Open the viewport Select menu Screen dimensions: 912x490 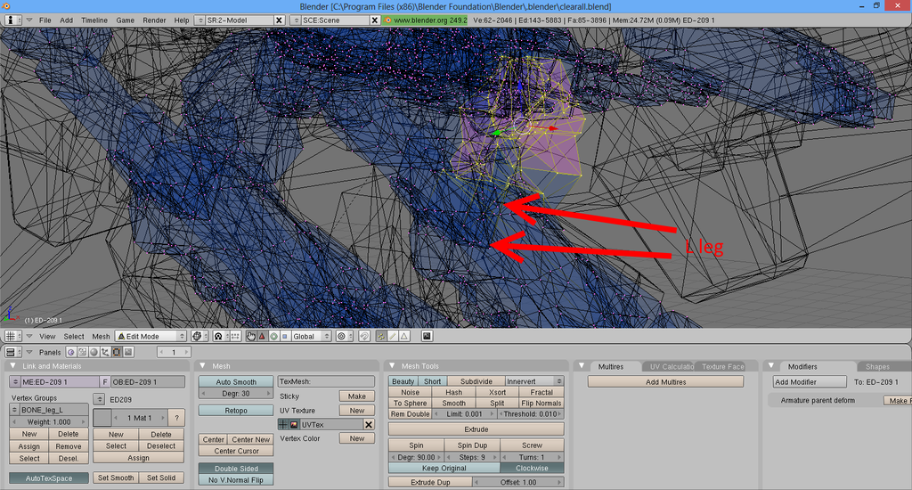(74, 337)
